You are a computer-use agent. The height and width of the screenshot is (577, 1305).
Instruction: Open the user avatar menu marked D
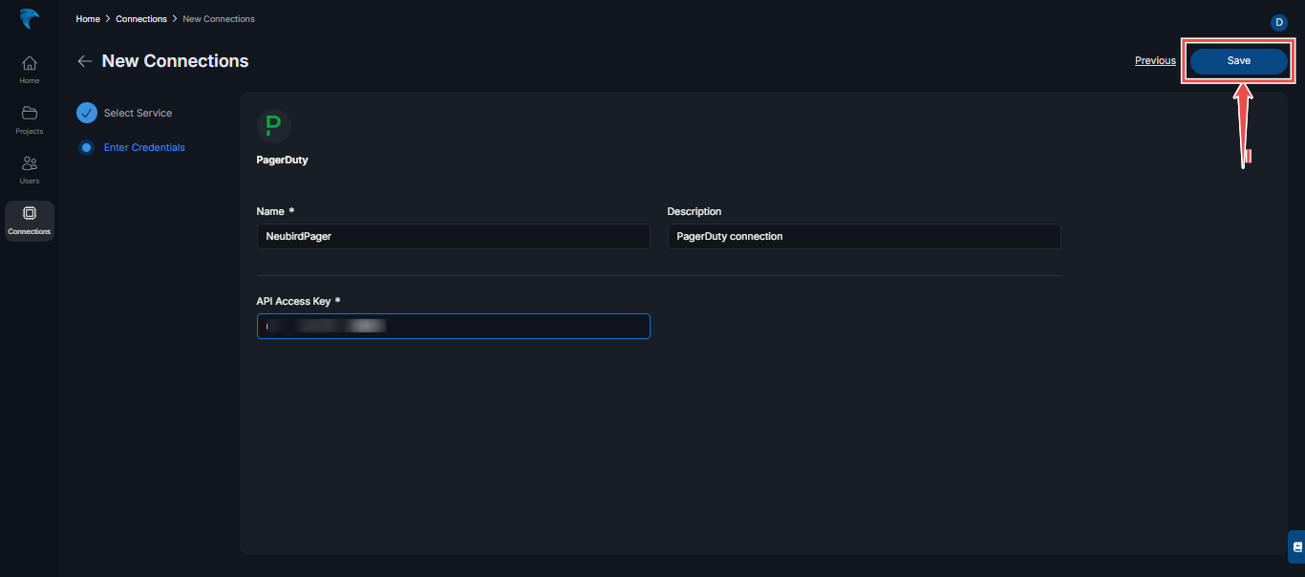tap(1277, 22)
